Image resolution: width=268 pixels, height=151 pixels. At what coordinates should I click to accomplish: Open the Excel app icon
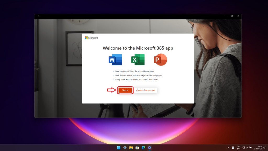tap(138, 60)
